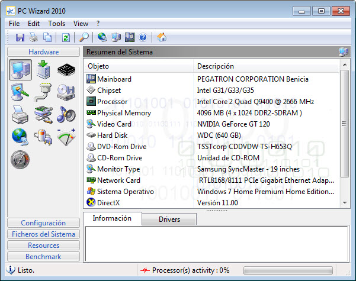Select the Voltage gauge meter icon
Viewport: 356px width, 281px height.
pos(66,137)
